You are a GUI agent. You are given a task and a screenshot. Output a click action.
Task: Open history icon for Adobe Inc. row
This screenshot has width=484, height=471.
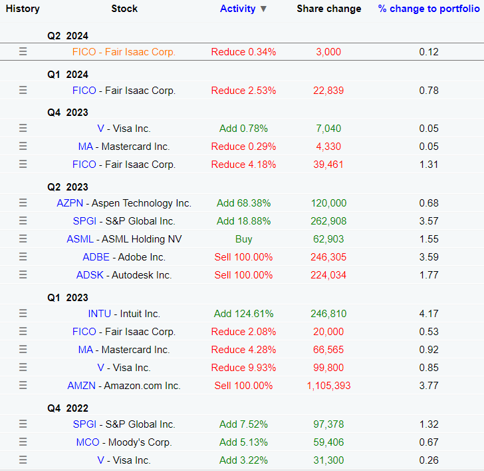click(23, 256)
